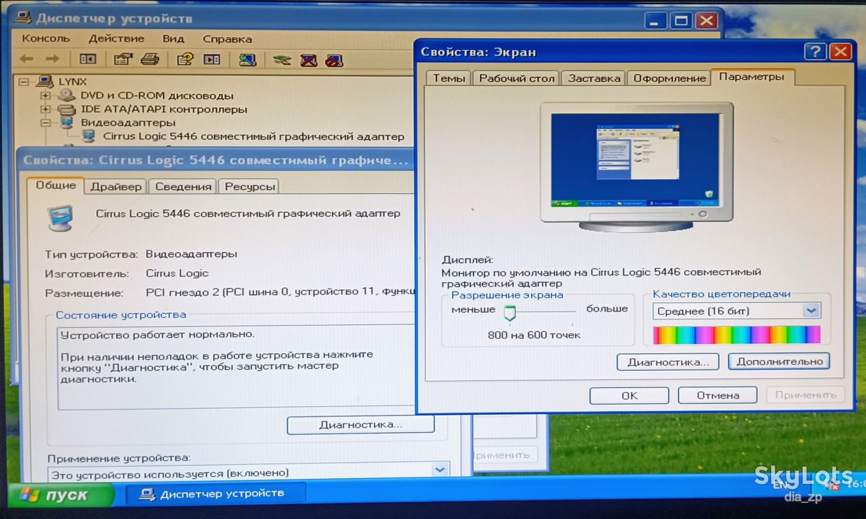Switch to the Темы tab
Viewport: 866px width, 519px height.
[x=448, y=78]
